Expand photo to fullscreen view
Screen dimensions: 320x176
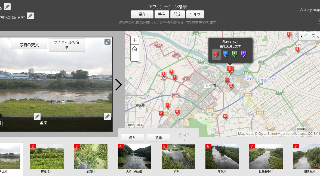click(107, 42)
